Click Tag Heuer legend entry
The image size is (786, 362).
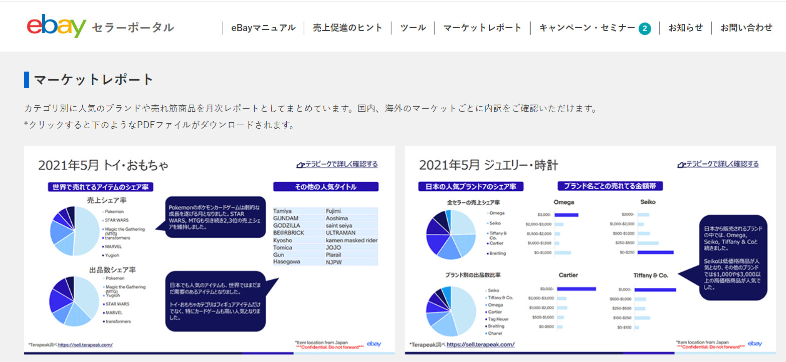pyautogui.click(x=498, y=319)
